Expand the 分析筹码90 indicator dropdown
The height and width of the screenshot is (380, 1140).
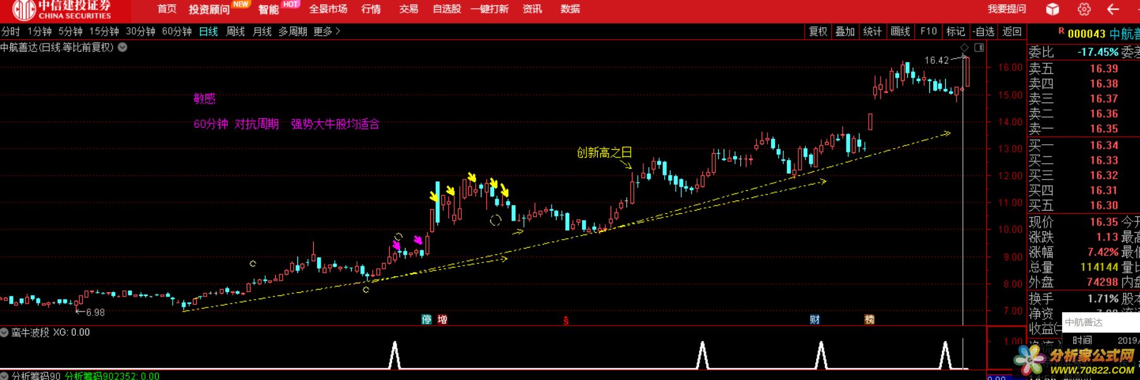[5, 376]
